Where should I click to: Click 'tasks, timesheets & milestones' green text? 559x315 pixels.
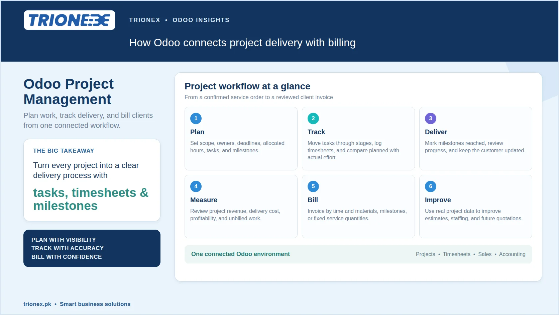click(91, 199)
